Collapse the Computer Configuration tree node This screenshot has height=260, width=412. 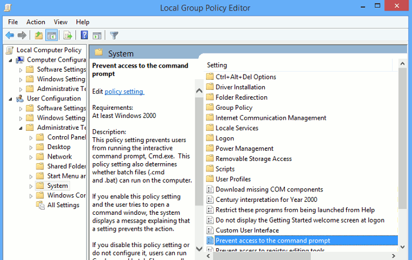click(10, 60)
